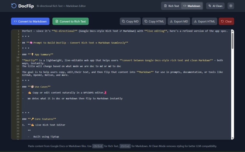Place cursor in 'Built using Tiptap' line

coord(46,137)
